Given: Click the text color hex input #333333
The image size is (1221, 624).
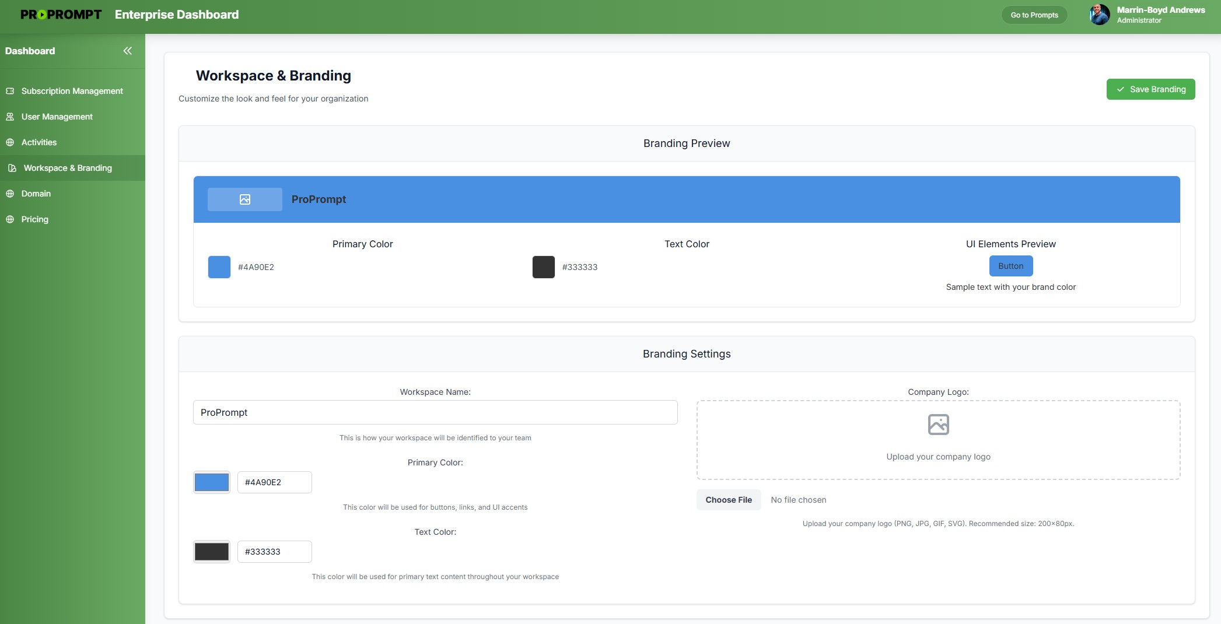Looking at the screenshot, I should pos(275,552).
